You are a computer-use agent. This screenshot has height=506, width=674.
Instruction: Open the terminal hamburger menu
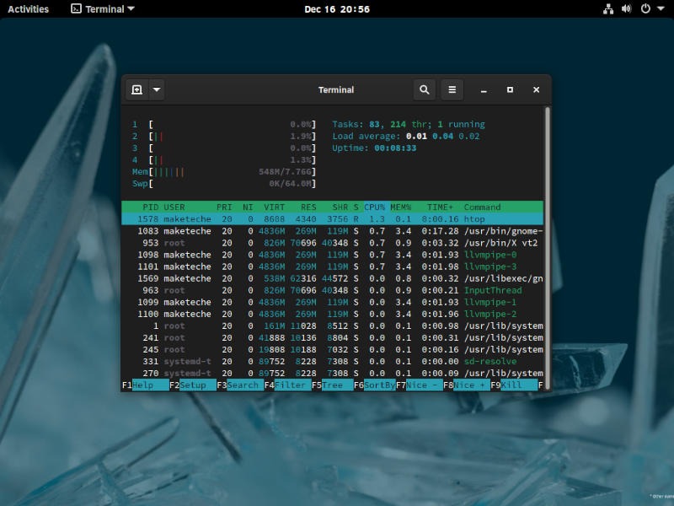452,89
